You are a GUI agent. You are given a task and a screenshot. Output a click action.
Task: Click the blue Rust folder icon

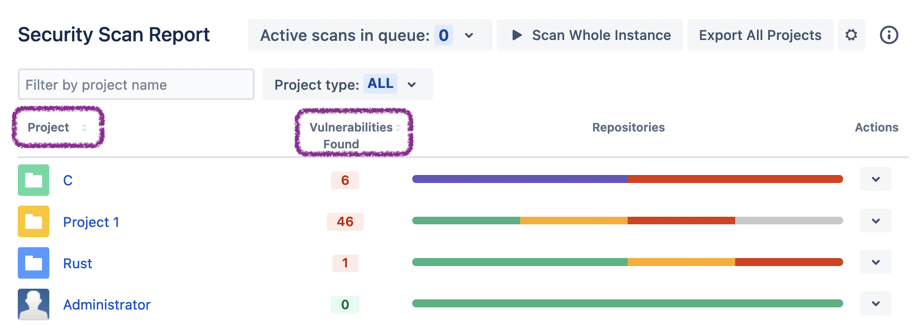(x=33, y=263)
